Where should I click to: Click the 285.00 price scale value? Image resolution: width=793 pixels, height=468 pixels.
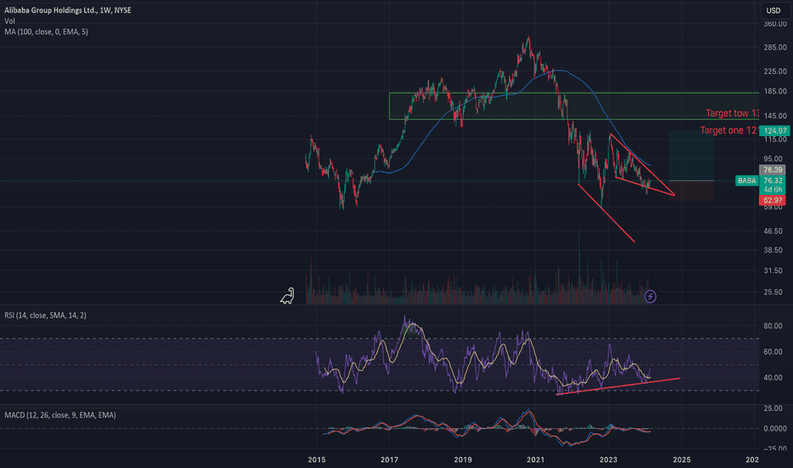775,47
